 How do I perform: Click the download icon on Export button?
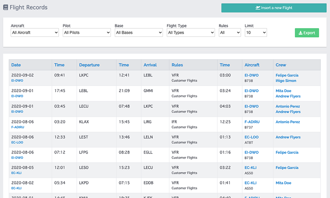pos(301,33)
